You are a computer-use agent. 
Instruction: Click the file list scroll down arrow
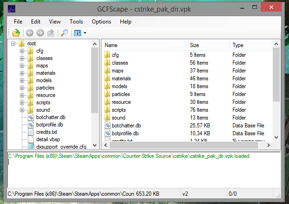(x=276, y=138)
